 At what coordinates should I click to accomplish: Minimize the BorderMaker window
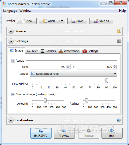tap(104, 3)
